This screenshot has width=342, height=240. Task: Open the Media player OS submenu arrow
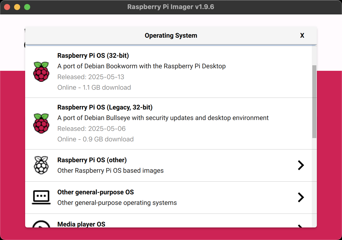300,226
